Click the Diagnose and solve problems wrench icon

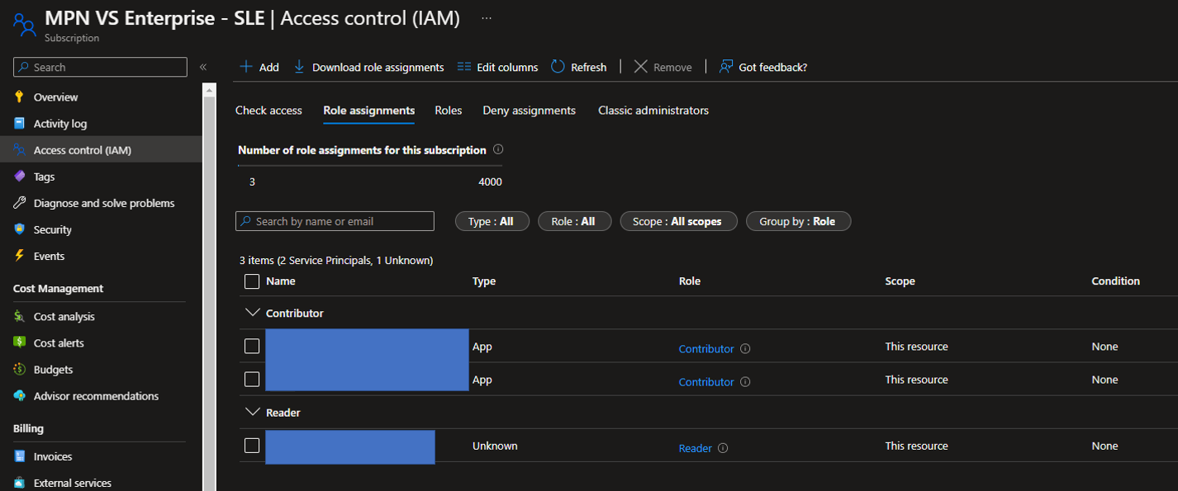(20, 203)
